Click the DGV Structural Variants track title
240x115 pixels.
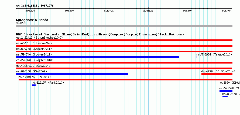[x=100, y=34]
